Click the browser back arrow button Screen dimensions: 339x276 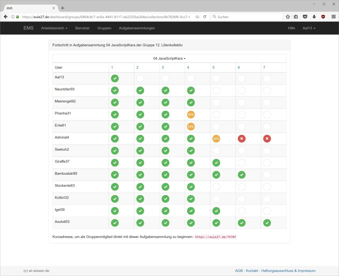tap(6, 17)
